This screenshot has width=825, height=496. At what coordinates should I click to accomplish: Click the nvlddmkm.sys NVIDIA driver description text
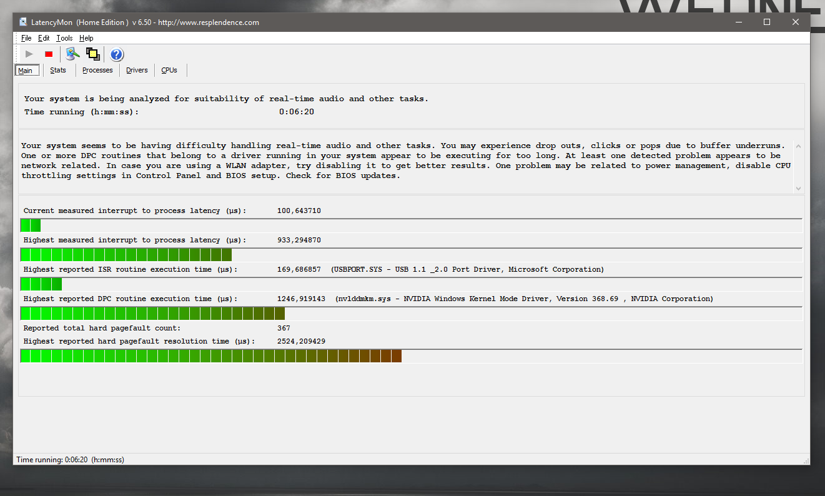524,299
